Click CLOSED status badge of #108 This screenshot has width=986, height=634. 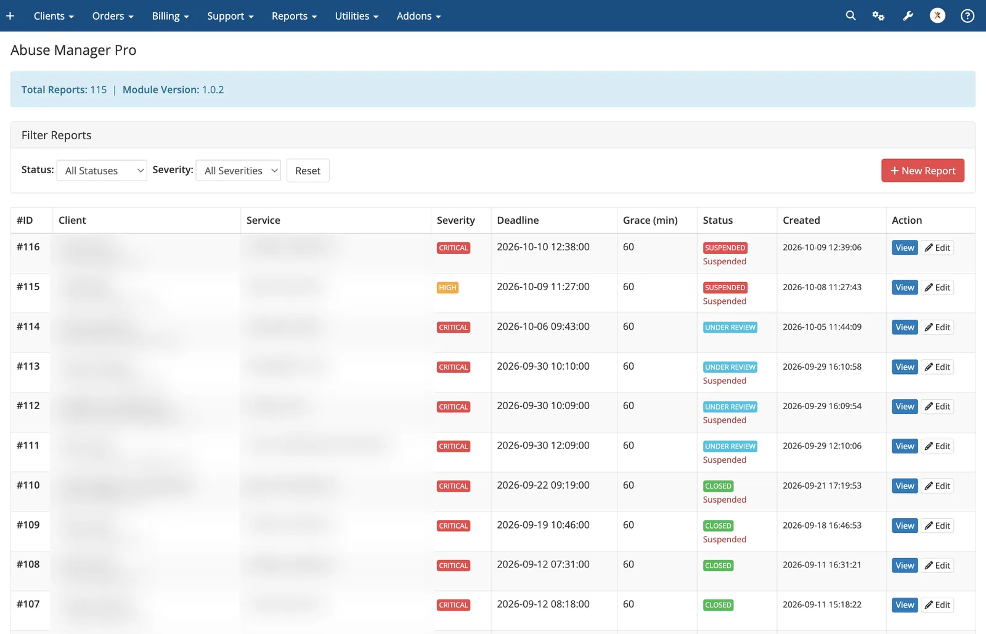(x=719, y=566)
